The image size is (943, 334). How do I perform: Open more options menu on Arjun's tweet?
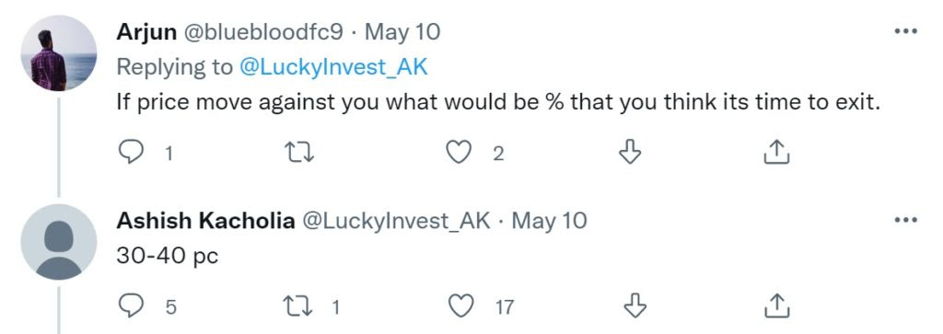[x=906, y=31]
